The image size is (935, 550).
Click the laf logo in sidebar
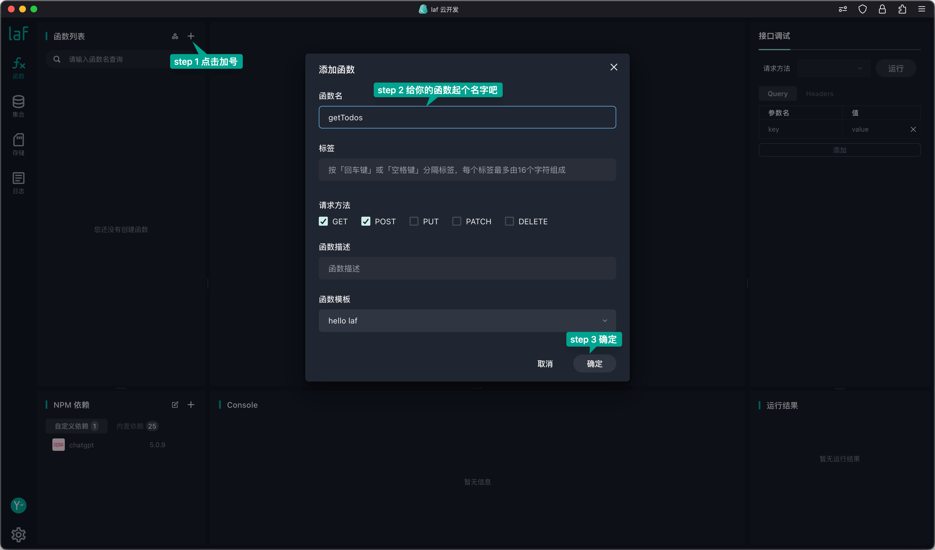[18, 34]
